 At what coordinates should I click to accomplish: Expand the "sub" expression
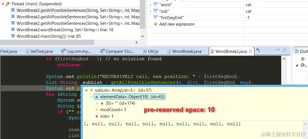[151, 11]
